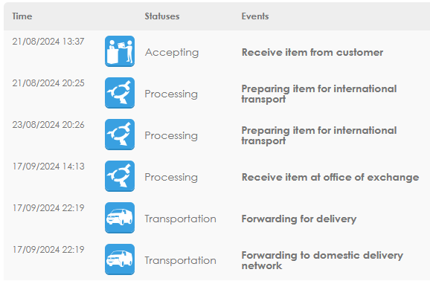The height and width of the screenshot is (281, 430).
Task: Click the Forwarding for delivery event text
Action: (x=299, y=219)
